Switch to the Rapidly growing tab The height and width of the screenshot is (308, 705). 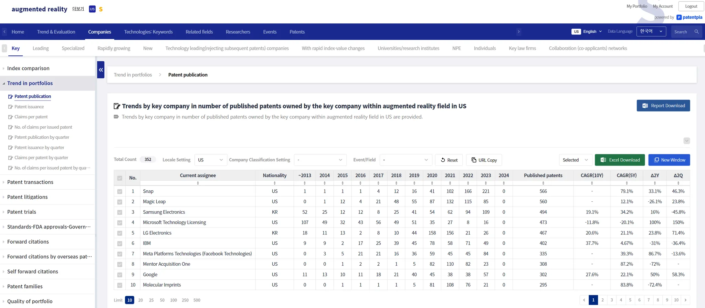[x=114, y=49]
